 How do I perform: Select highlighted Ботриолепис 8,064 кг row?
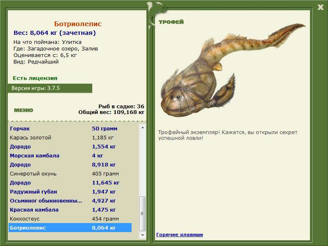70,228
